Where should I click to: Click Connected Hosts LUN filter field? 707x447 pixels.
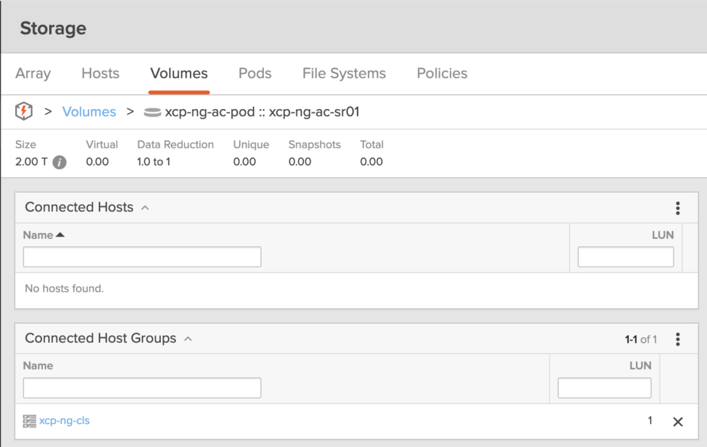(626, 257)
